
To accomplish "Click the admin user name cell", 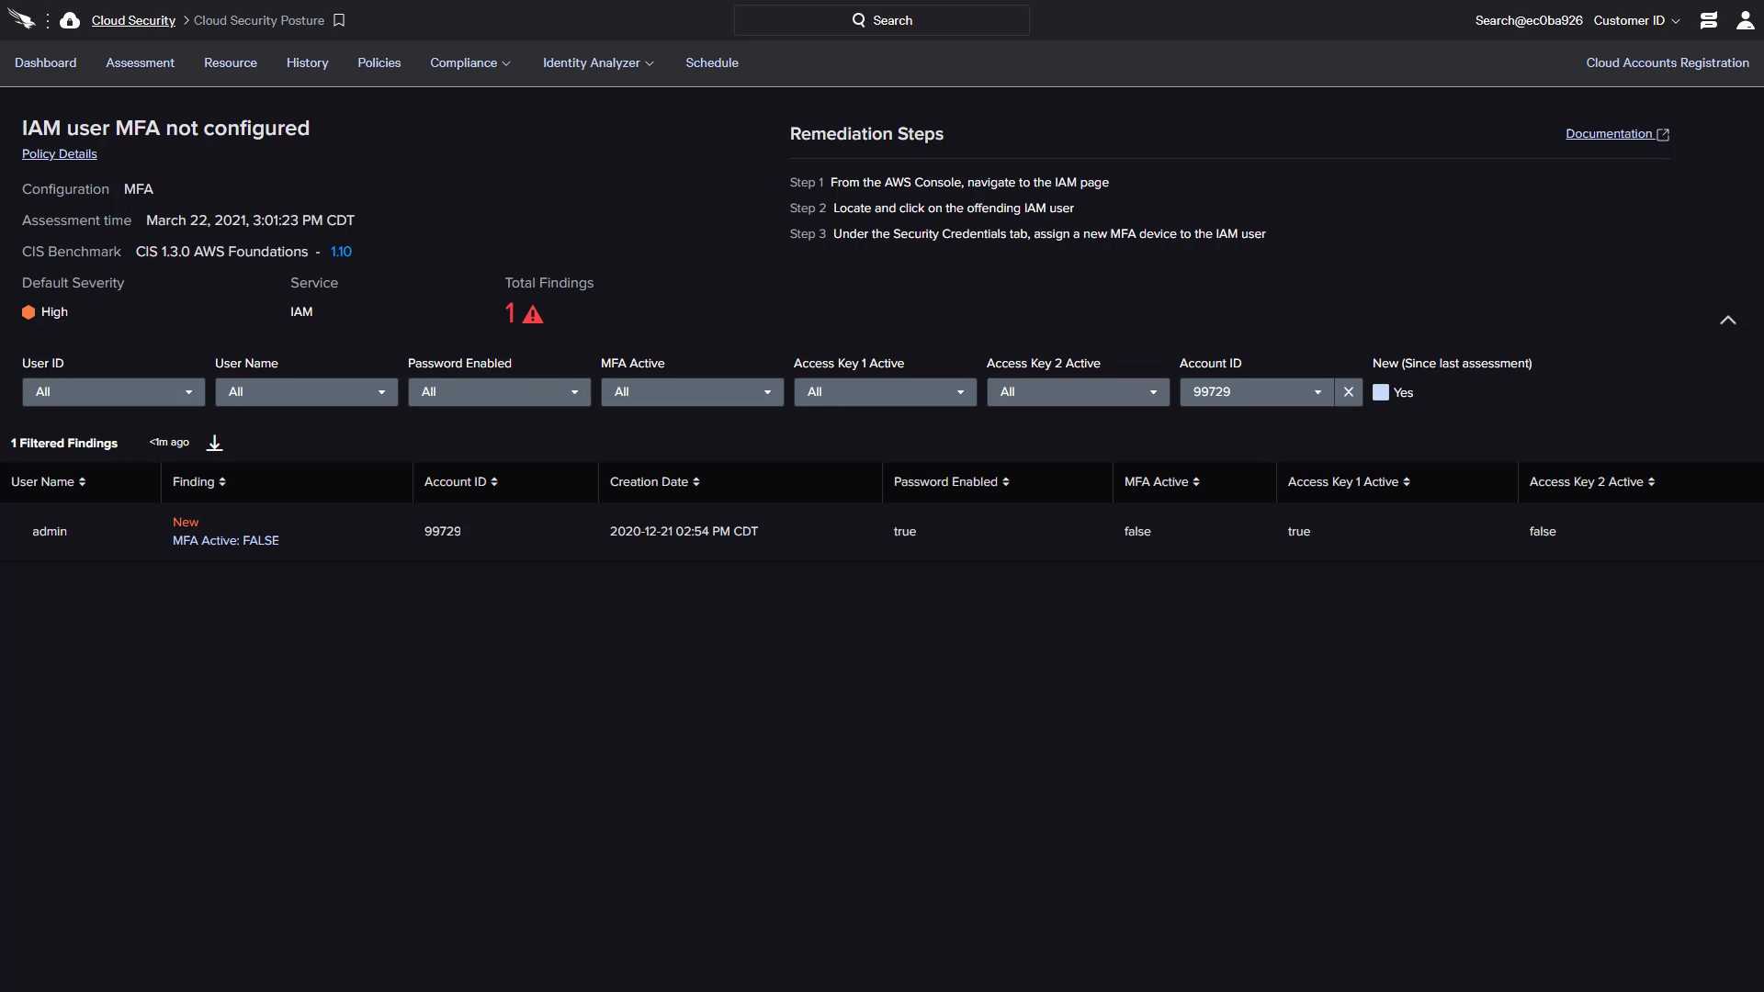I will tap(50, 532).
